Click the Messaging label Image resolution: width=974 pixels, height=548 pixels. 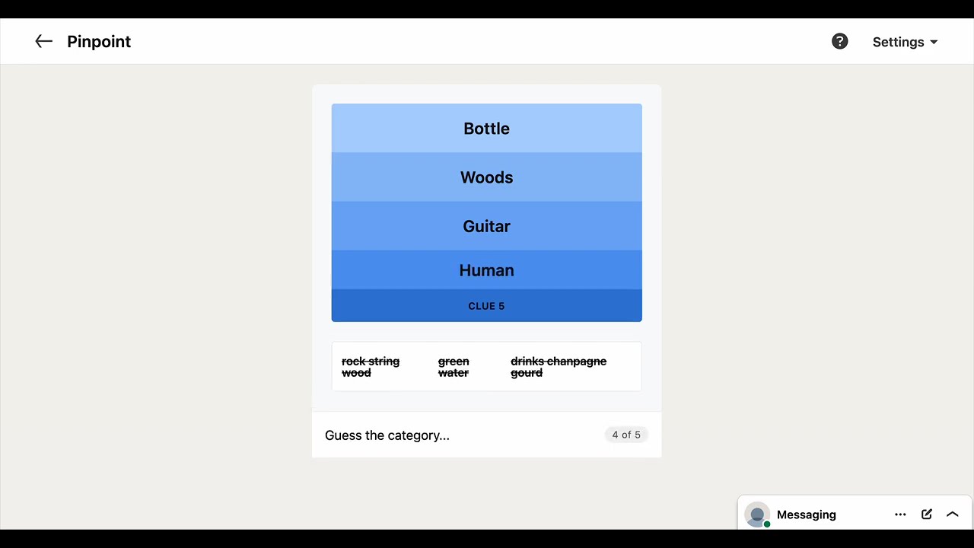tap(807, 515)
